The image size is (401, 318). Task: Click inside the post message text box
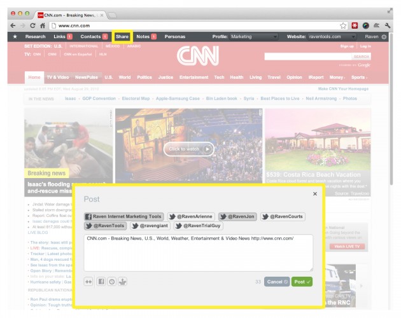pos(198,252)
